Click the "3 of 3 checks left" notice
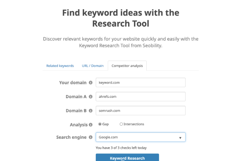This screenshot has width=245, height=161. [121, 148]
